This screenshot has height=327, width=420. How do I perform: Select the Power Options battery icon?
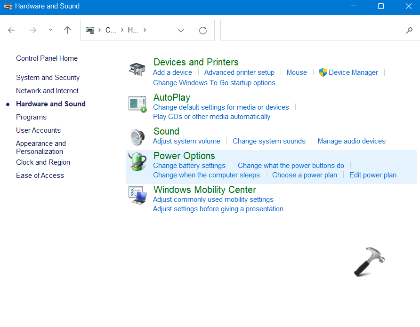(x=137, y=161)
